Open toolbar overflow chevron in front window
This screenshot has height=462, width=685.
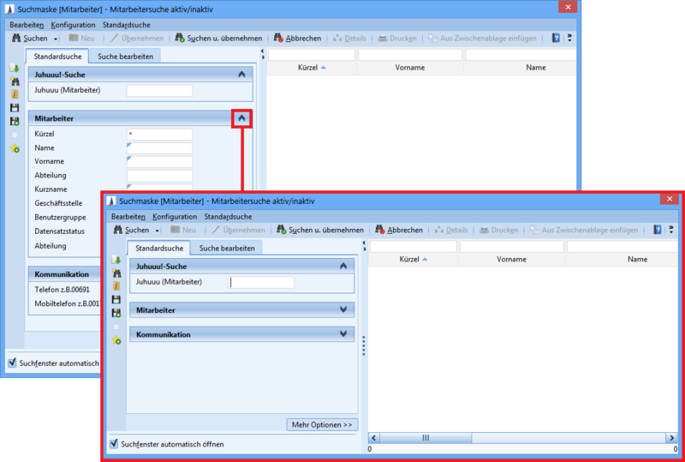point(671,230)
